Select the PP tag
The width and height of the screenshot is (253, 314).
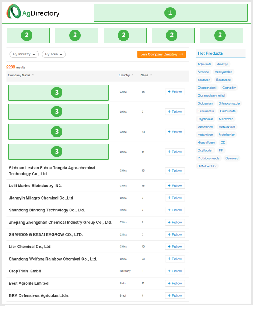coord(221,150)
